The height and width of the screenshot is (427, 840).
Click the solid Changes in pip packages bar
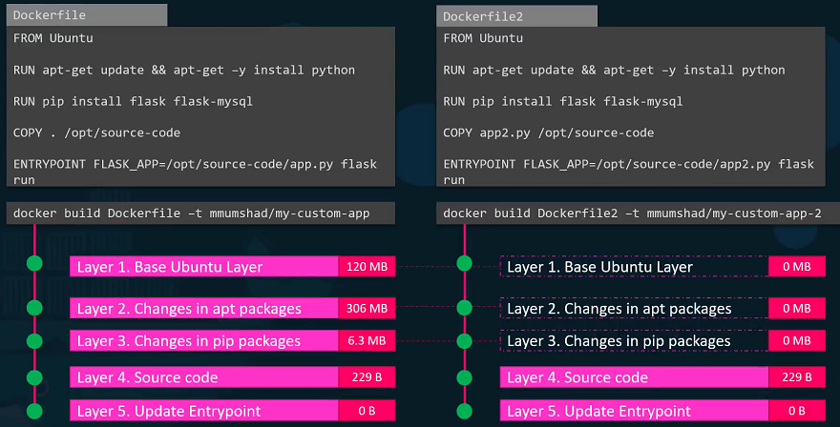(x=203, y=340)
